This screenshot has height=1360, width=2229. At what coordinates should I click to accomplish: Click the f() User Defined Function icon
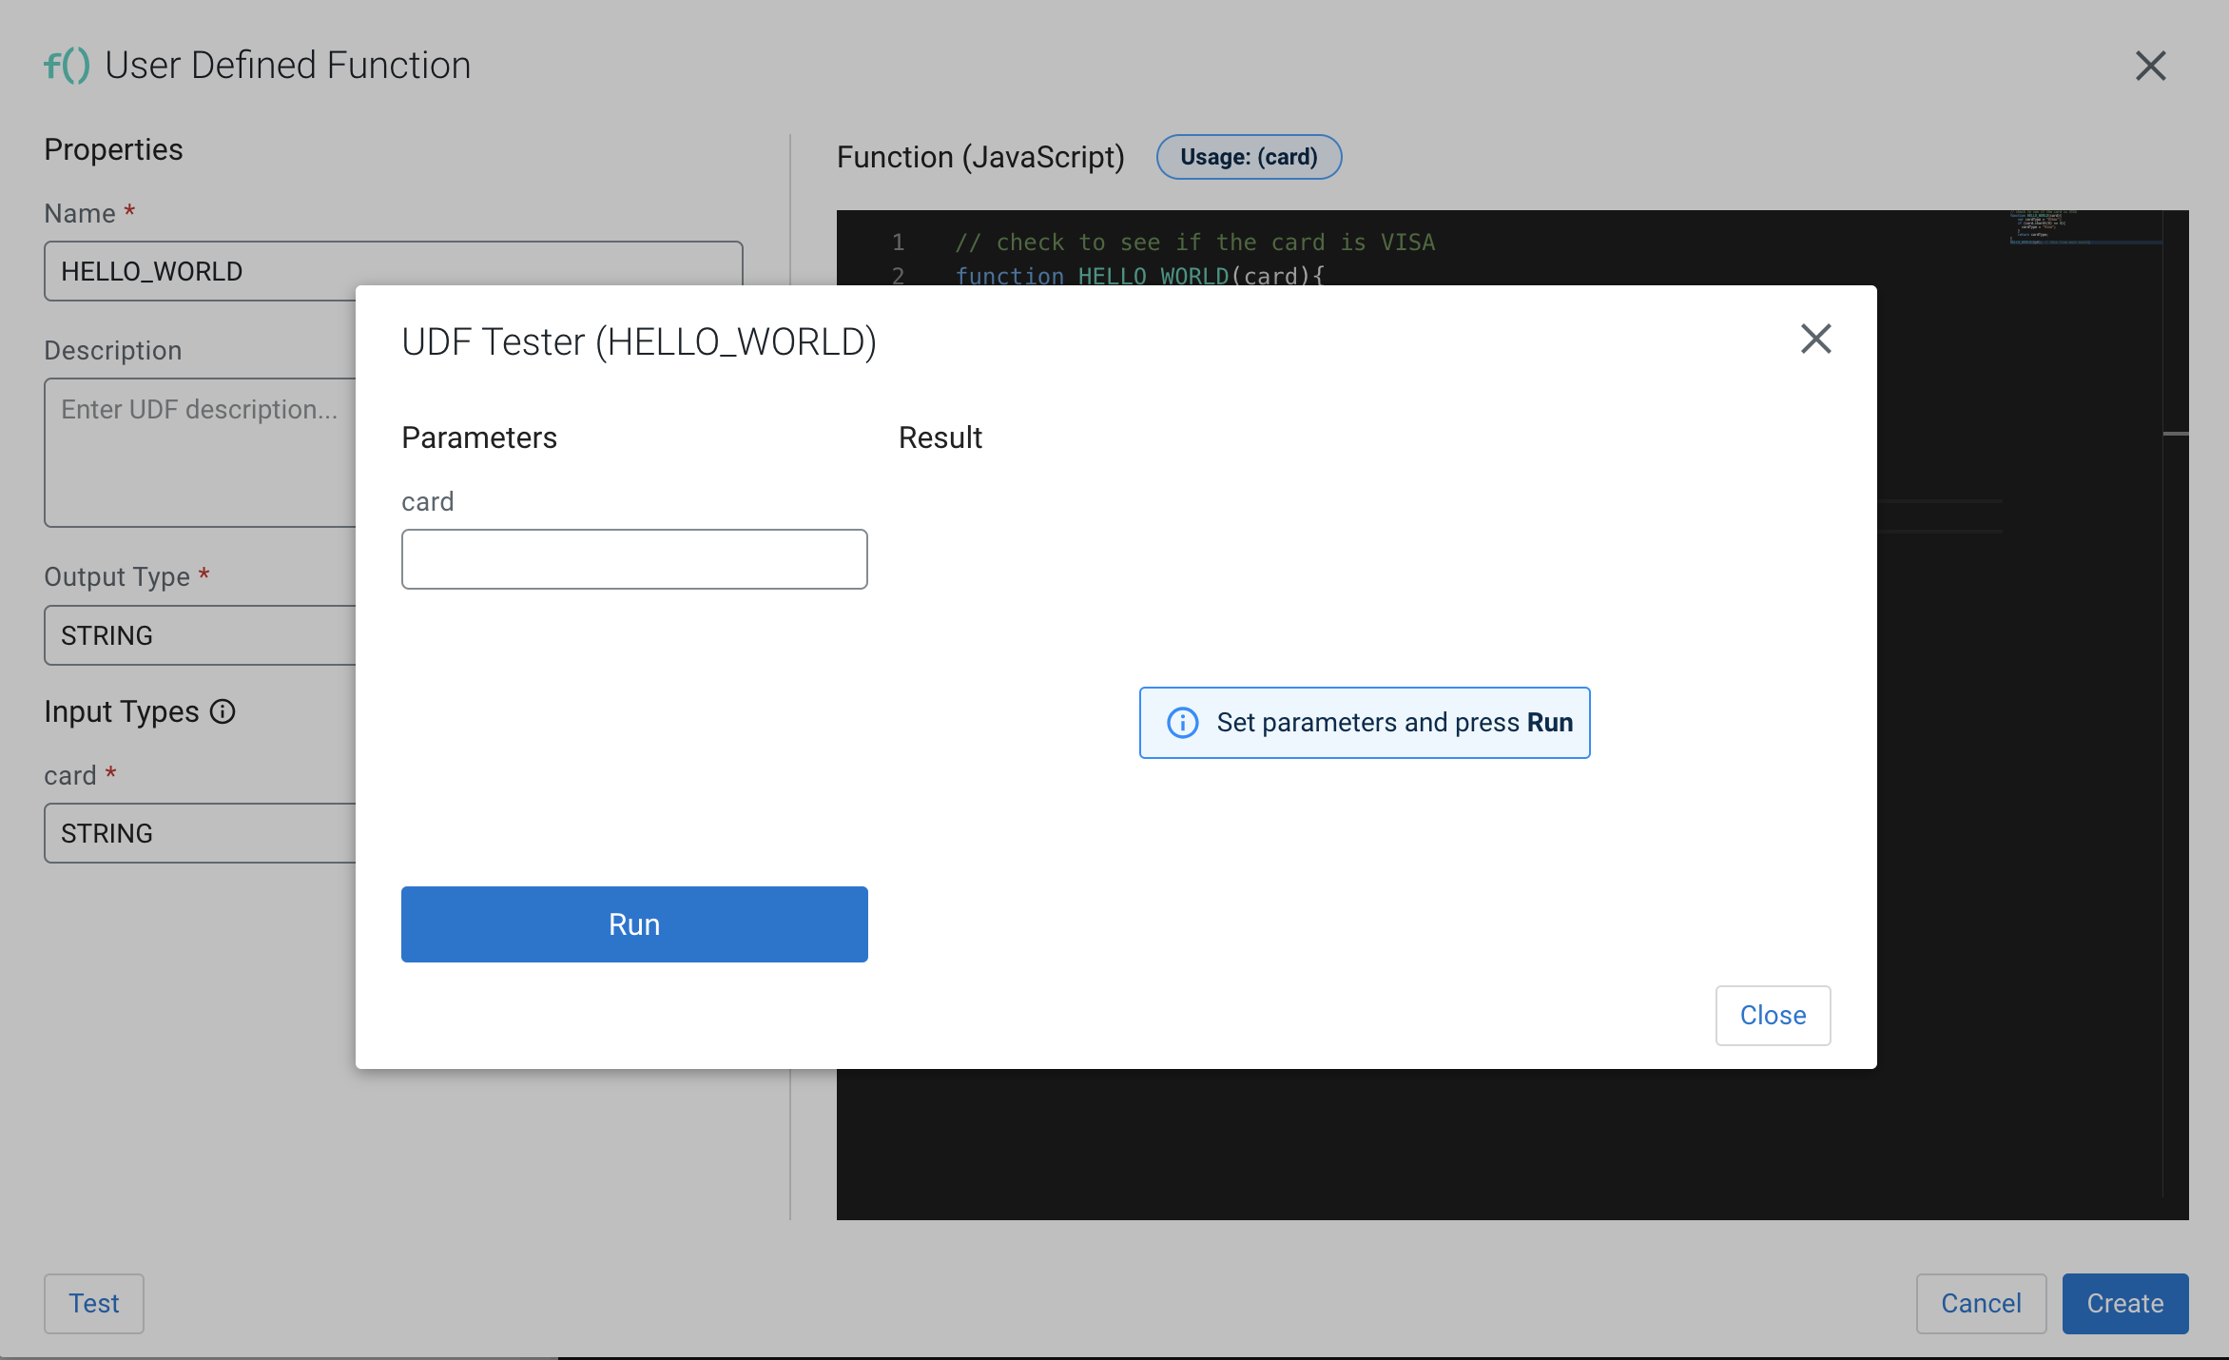[67, 65]
